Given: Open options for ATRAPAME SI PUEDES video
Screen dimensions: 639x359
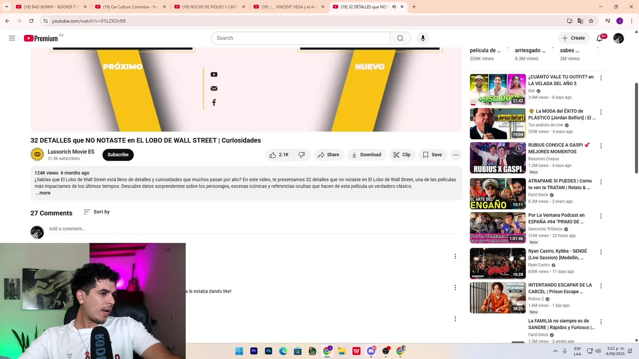Looking at the screenshot, I should (x=601, y=182).
